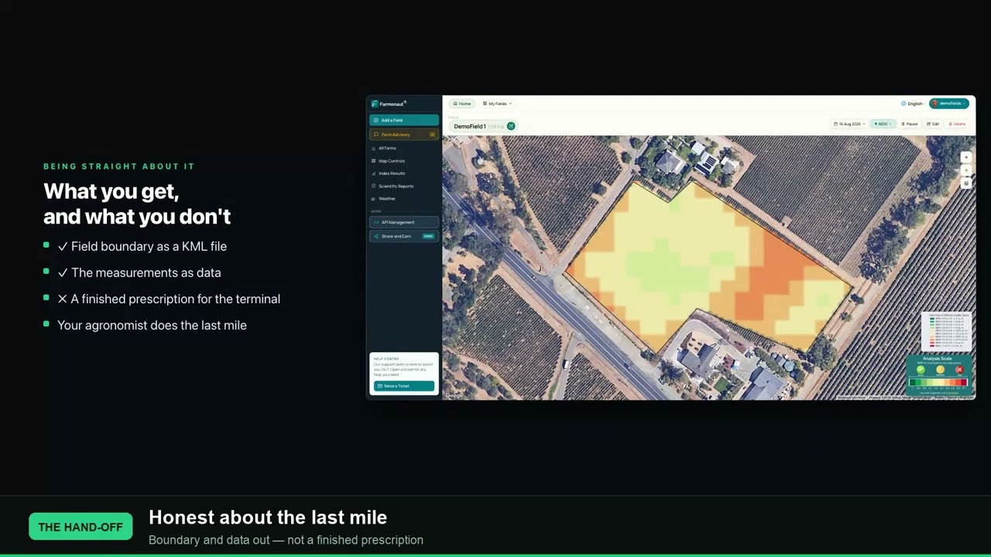Click the Add a Field button

[x=404, y=120]
